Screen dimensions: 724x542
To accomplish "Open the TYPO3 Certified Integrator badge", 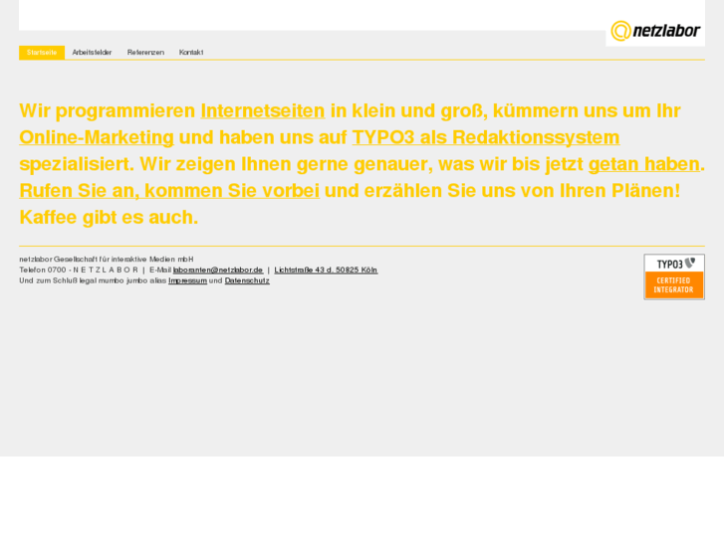I will pyautogui.click(x=674, y=276).
